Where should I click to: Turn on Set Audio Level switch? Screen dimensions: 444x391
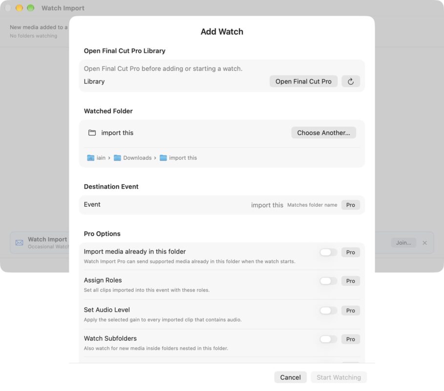(328, 310)
